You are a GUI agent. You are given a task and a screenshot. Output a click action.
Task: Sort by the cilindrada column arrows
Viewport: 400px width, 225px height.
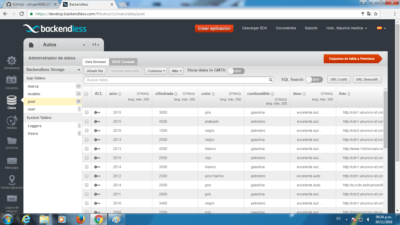(x=176, y=94)
